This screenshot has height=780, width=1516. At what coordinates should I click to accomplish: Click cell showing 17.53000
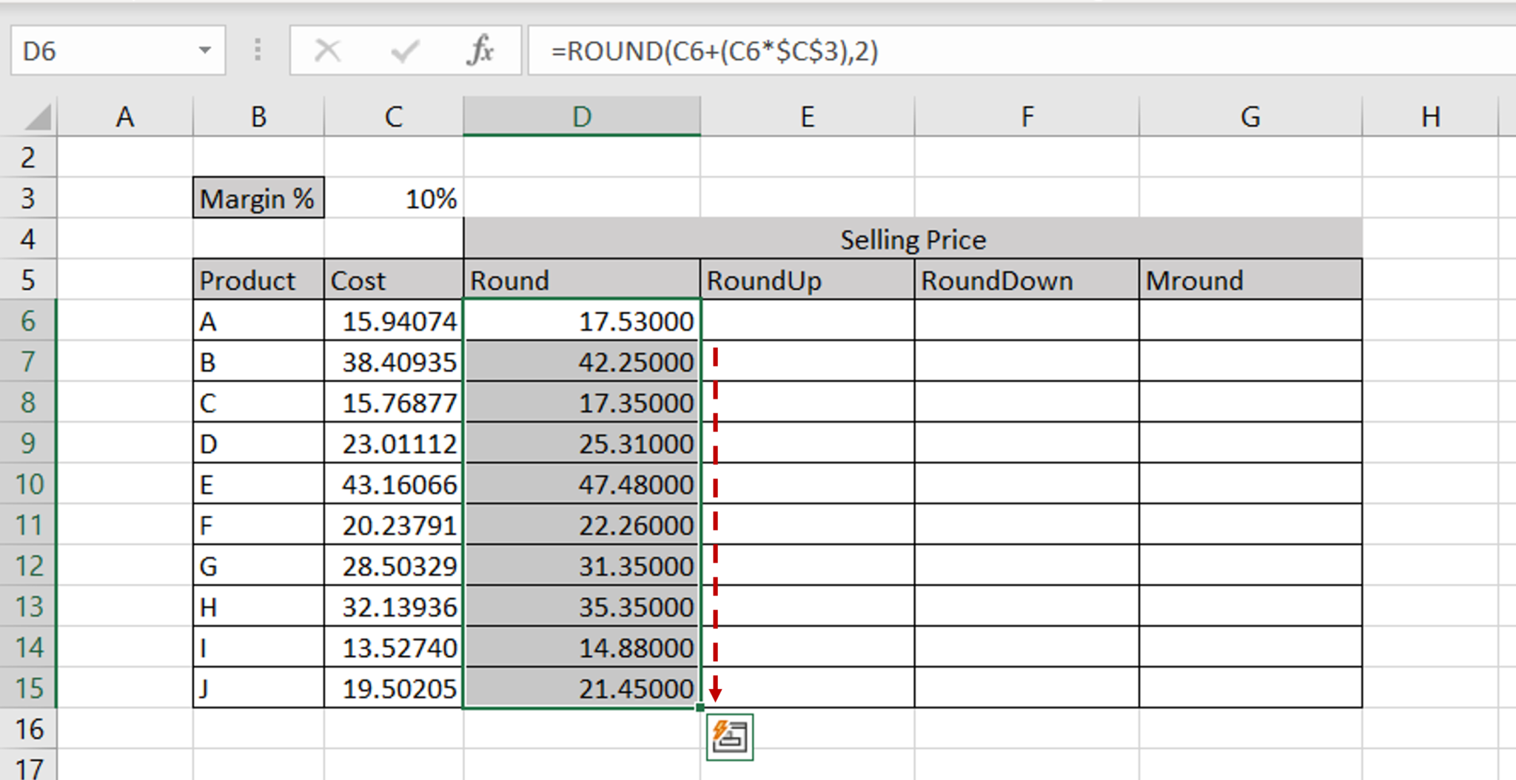point(582,320)
